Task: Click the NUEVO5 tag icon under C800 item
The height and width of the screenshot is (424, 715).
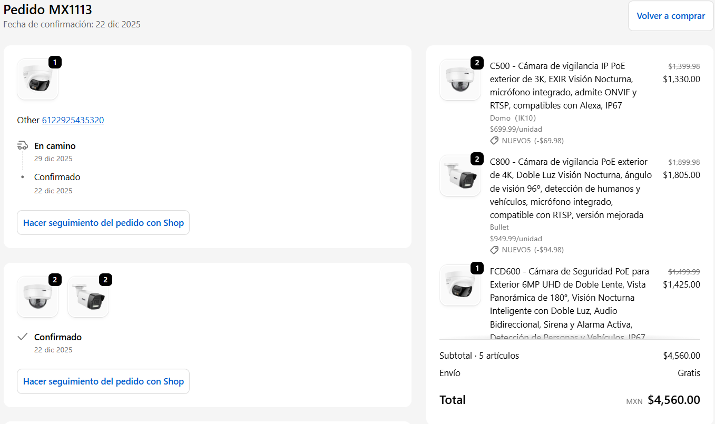Action: coord(494,250)
